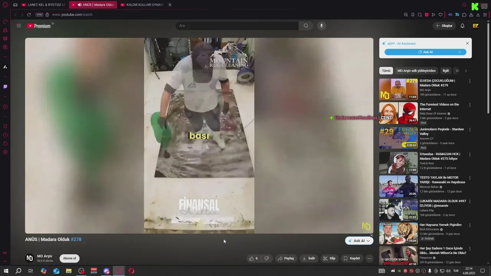
Task: Select the İlgili filter chip
Action: (445, 71)
